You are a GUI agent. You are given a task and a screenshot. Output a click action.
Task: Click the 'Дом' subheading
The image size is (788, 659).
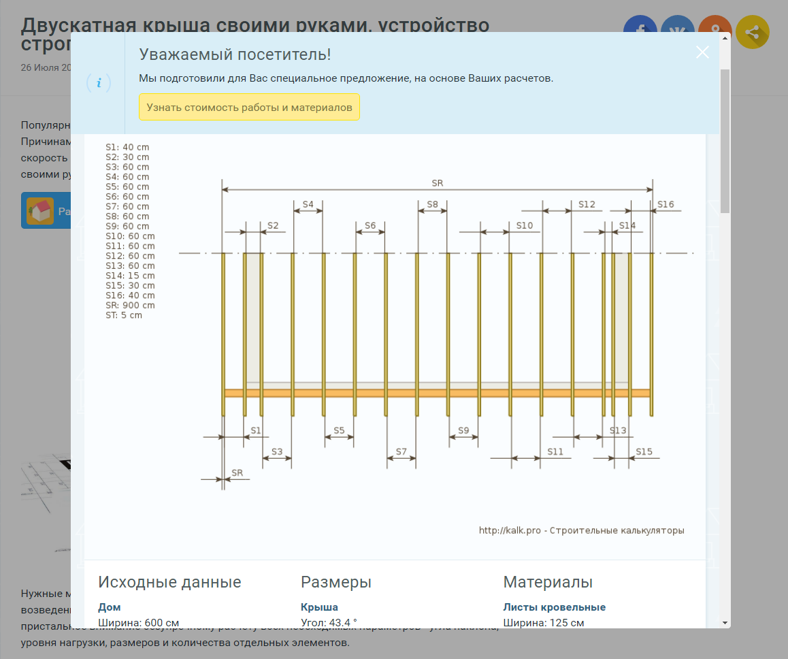point(109,607)
